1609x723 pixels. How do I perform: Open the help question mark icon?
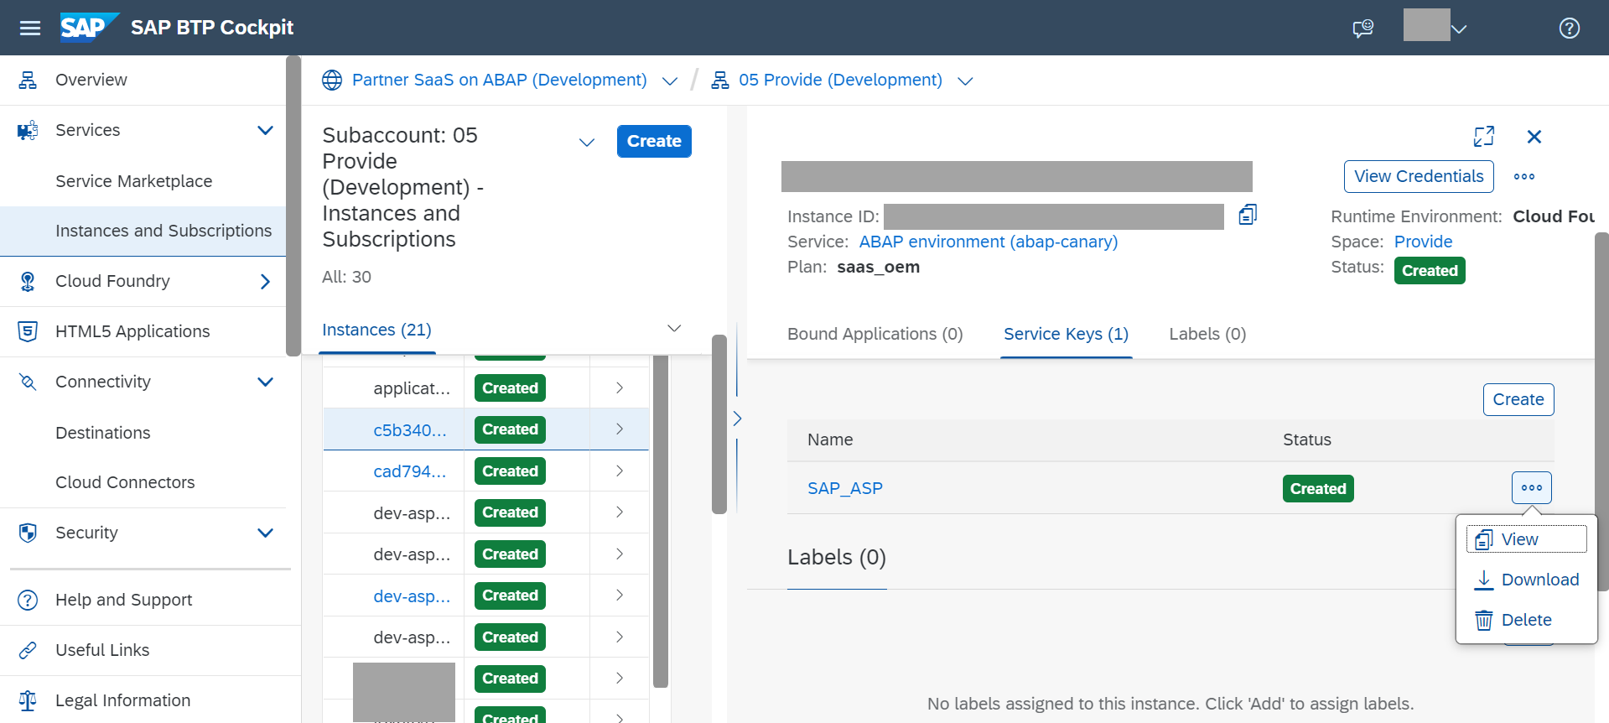click(1570, 29)
